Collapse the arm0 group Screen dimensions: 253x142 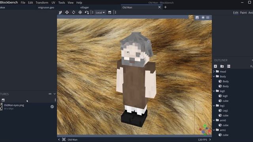214,120
